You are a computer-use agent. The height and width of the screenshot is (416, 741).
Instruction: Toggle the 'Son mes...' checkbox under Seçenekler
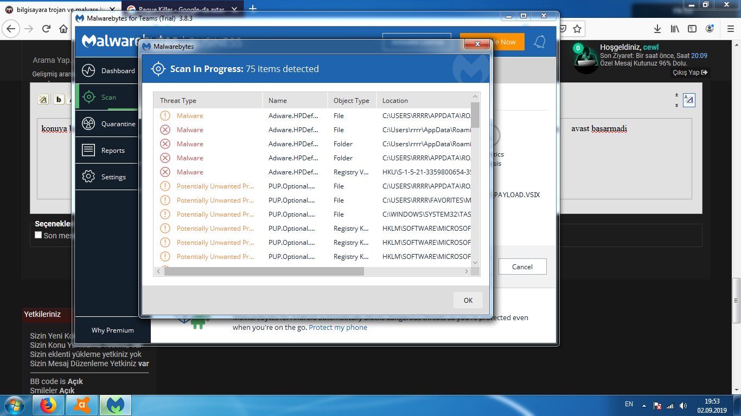point(38,235)
